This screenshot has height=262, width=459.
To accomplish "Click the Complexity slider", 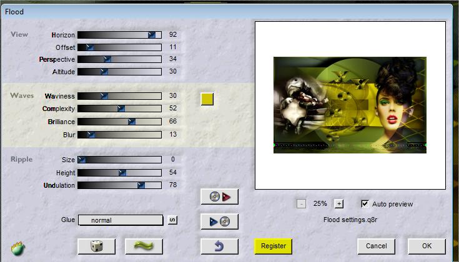I will pos(119,109).
